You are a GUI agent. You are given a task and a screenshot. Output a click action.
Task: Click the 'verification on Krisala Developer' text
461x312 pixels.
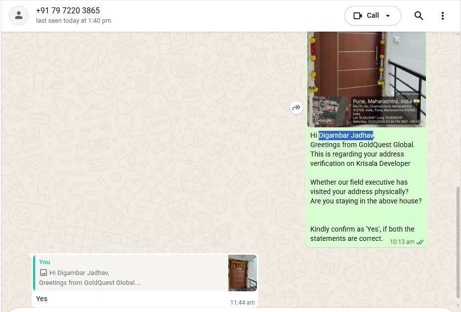coord(360,163)
